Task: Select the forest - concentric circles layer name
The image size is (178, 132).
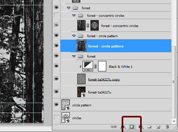Action: coord(120,26)
